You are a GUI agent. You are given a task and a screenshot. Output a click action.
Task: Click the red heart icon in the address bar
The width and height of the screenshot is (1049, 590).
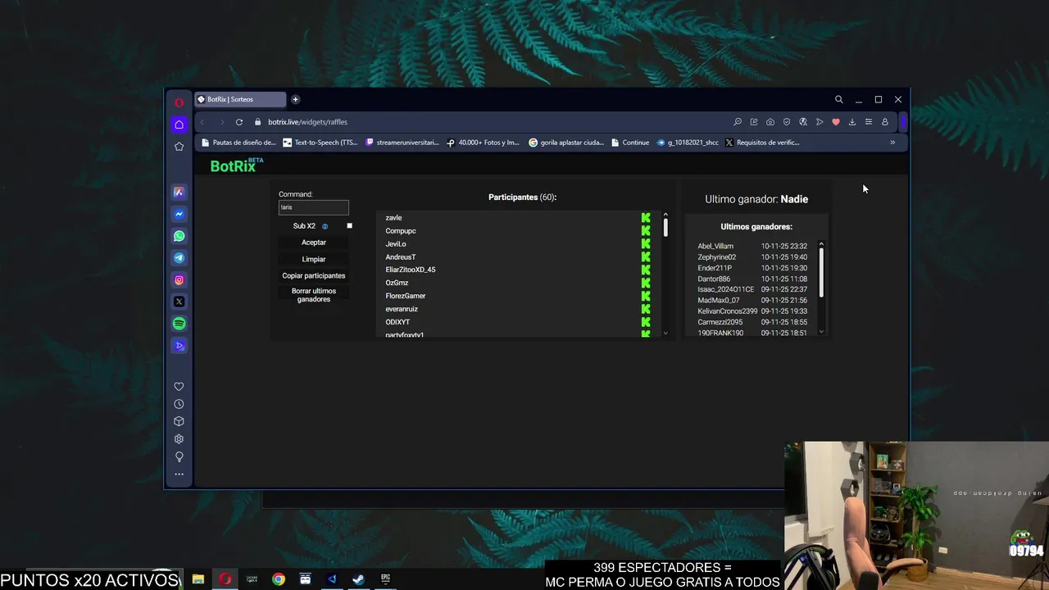pos(836,122)
